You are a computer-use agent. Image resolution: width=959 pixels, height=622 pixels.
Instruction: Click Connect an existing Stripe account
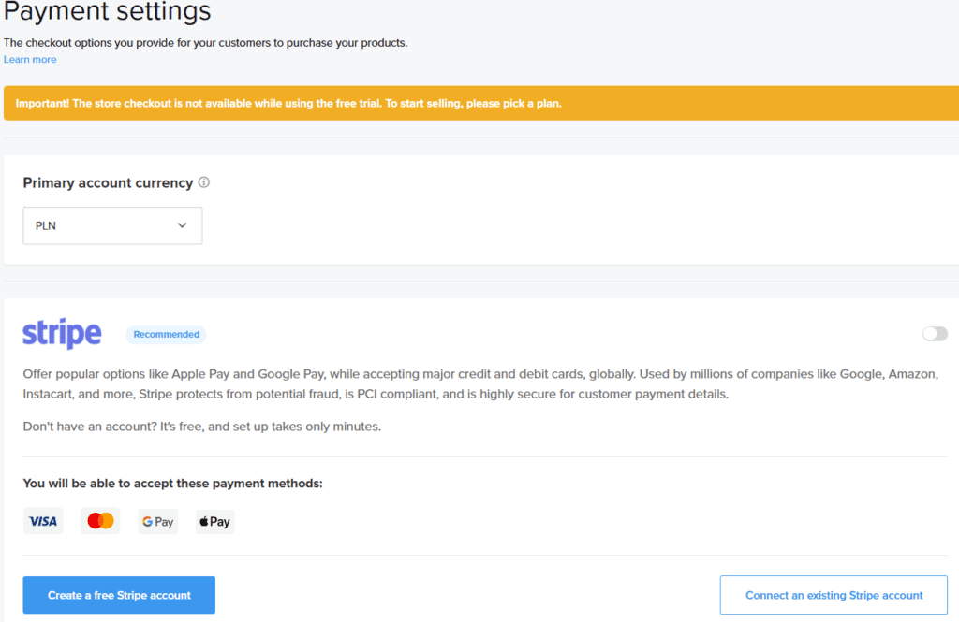834,595
